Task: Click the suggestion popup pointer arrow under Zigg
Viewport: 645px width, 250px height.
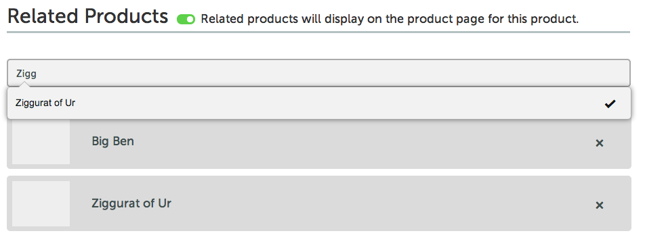Action: click(24, 84)
